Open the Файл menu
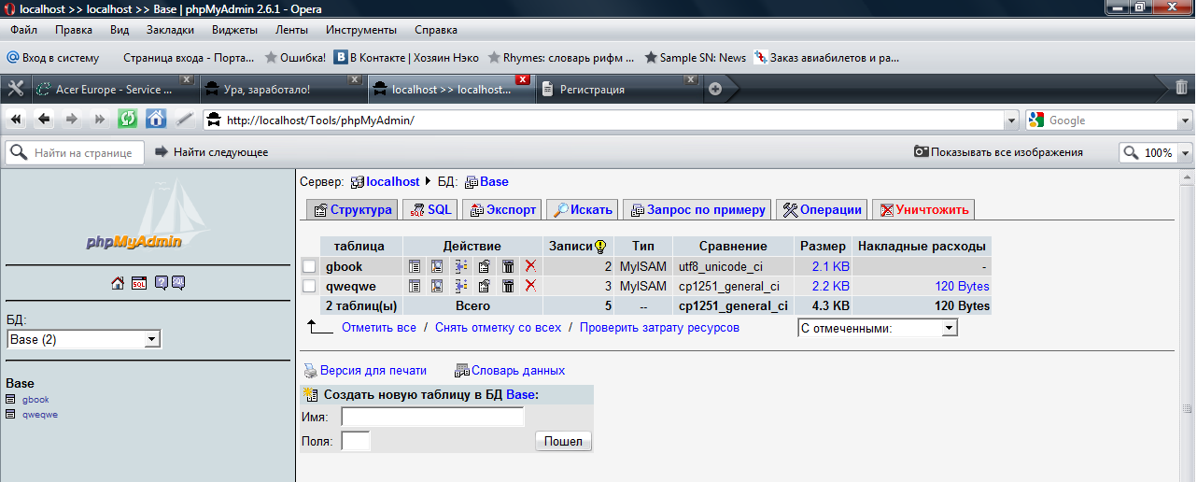The height and width of the screenshot is (482, 1197). (24, 30)
